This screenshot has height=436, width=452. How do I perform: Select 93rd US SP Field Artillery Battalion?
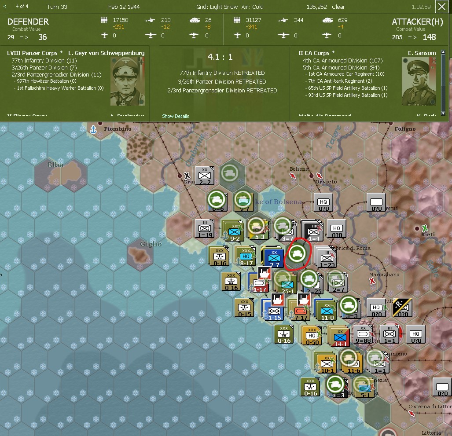(346, 95)
